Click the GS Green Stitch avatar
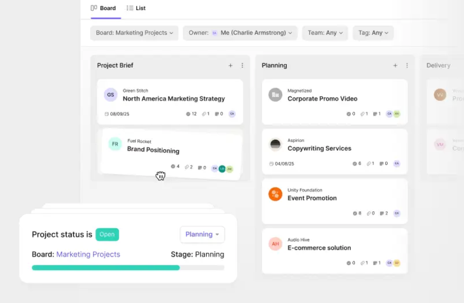This screenshot has width=464, height=303. 111,95
